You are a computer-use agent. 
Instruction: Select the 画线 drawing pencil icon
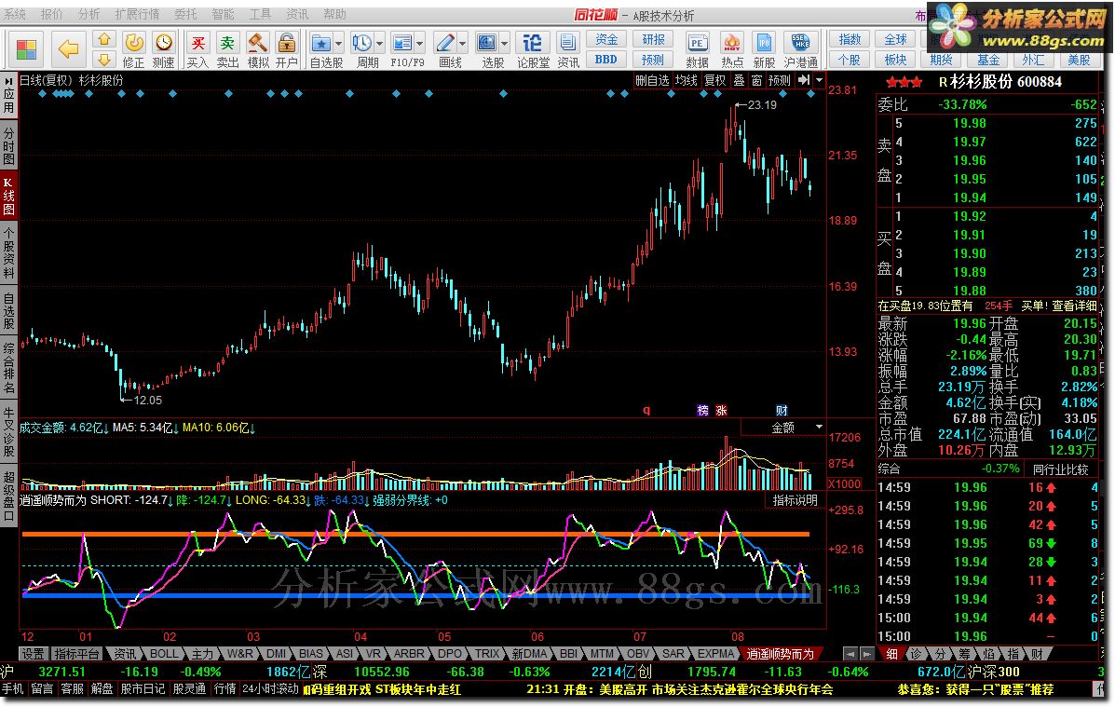445,43
